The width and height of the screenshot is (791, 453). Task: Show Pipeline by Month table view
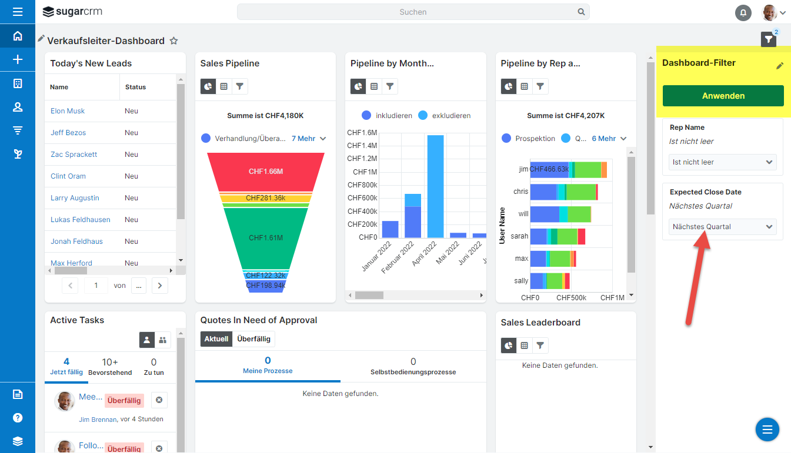pyautogui.click(x=374, y=86)
